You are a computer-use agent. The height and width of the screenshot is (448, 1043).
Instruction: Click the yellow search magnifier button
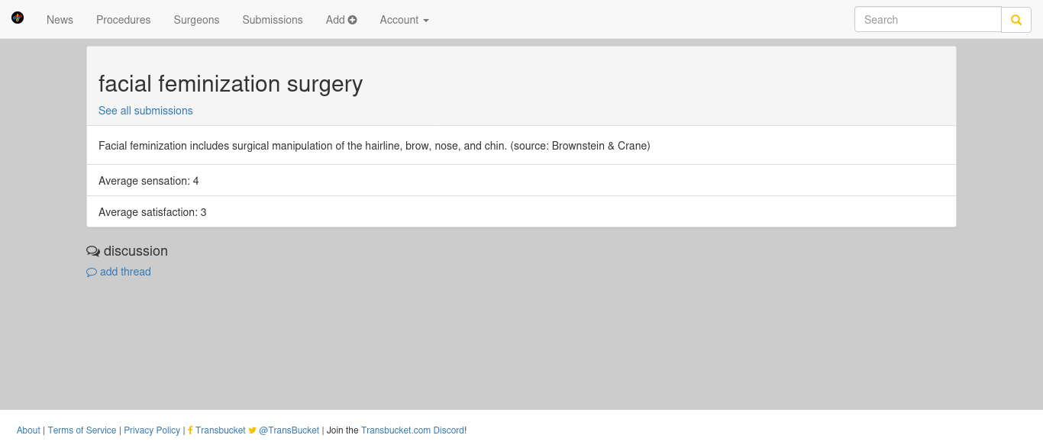click(x=1016, y=20)
